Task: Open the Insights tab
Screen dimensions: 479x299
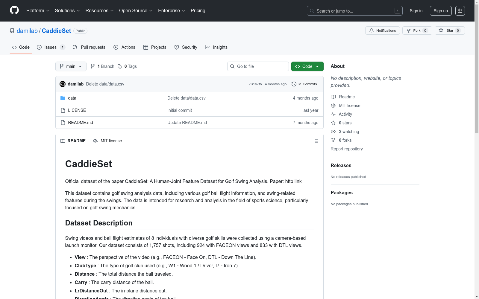Action: tap(216, 47)
